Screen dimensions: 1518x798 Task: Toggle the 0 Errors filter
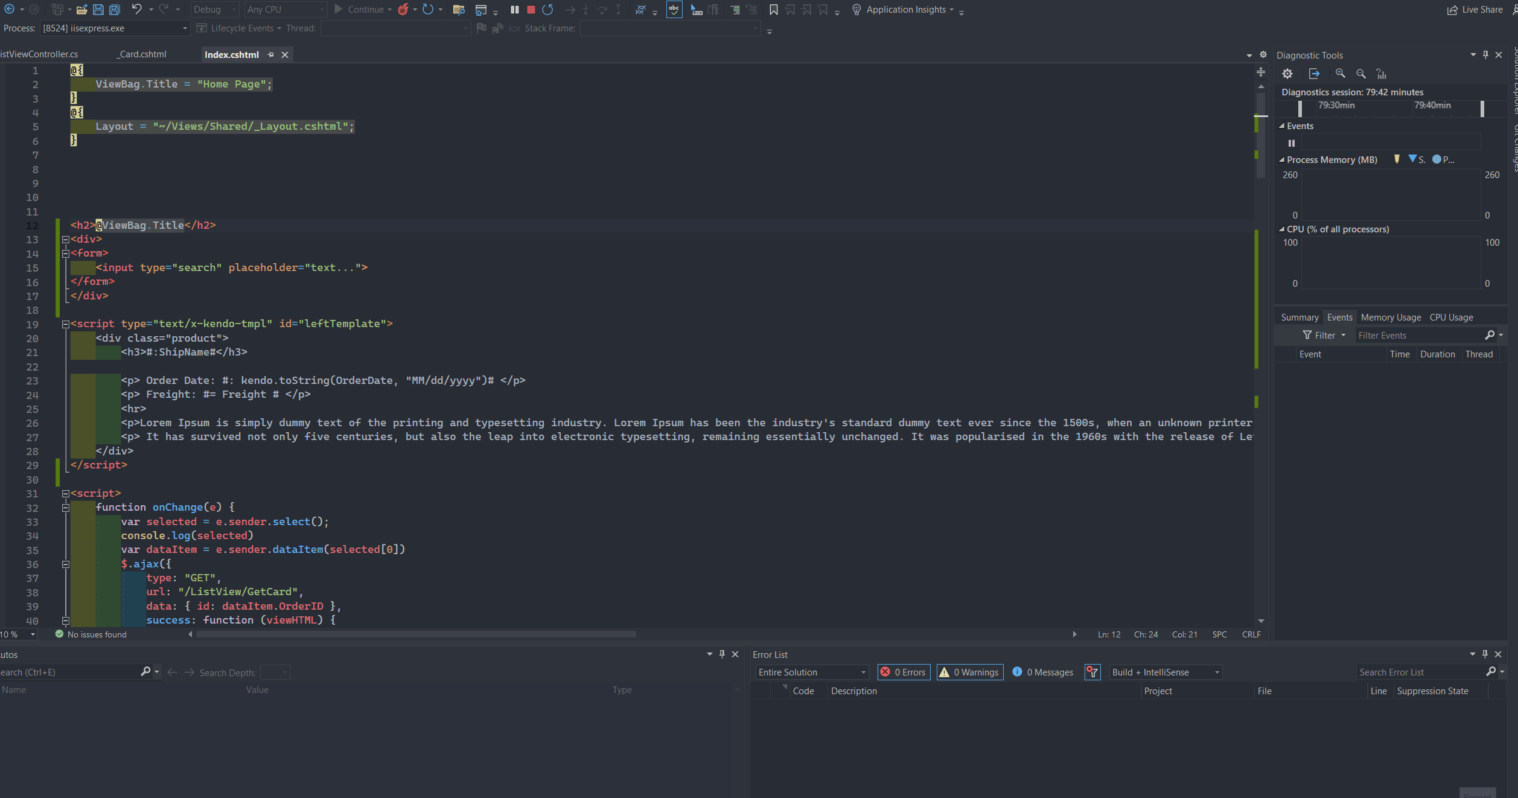(904, 672)
